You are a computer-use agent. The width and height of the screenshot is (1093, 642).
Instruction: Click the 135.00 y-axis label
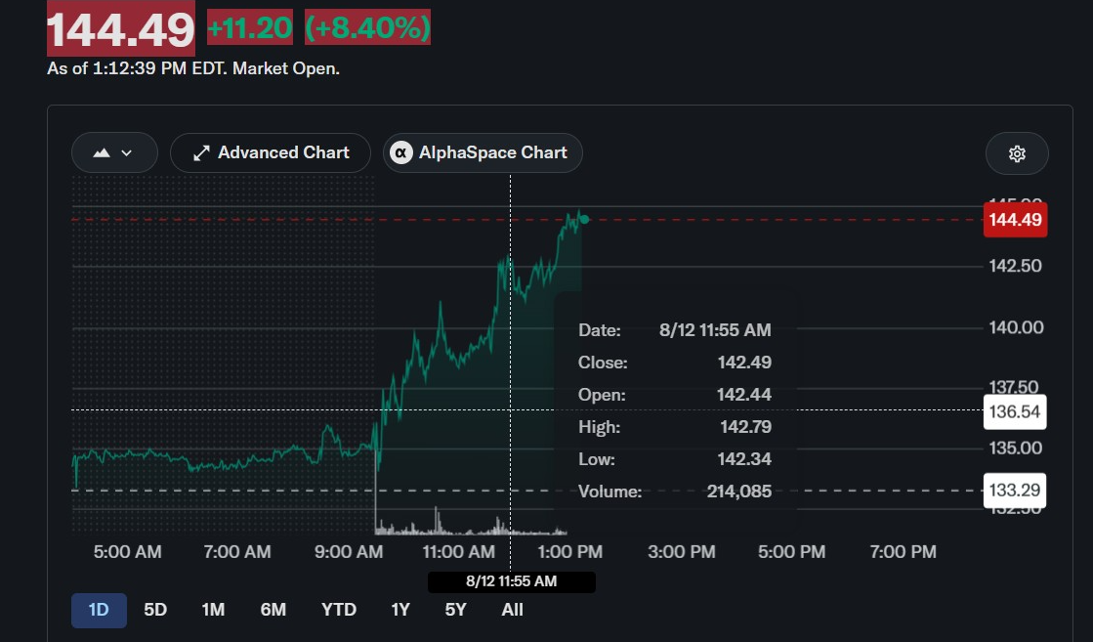click(1016, 449)
